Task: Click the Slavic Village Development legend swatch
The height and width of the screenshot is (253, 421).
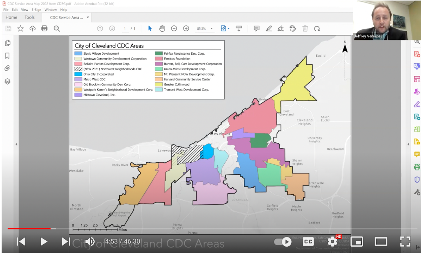Action: [x=78, y=54]
